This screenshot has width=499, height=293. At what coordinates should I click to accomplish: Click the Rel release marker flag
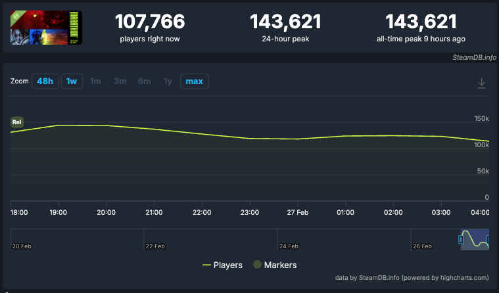[x=17, y=122]
